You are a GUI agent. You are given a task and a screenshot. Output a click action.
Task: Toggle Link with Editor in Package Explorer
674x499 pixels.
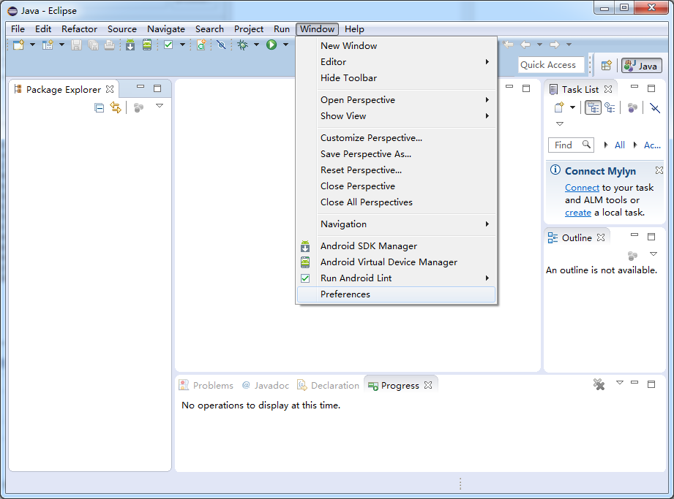pyautogui.click(x=116, y=107)
